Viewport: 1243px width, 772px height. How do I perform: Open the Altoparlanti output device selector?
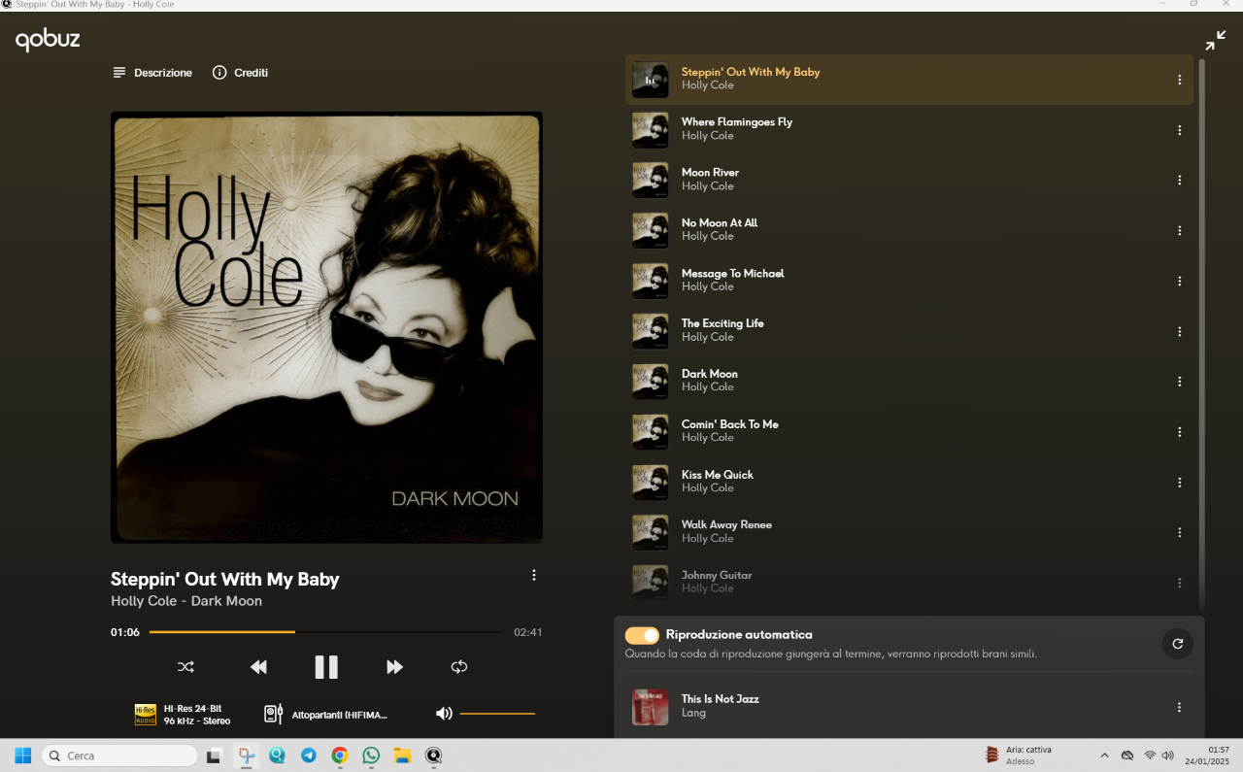point(326,715)
